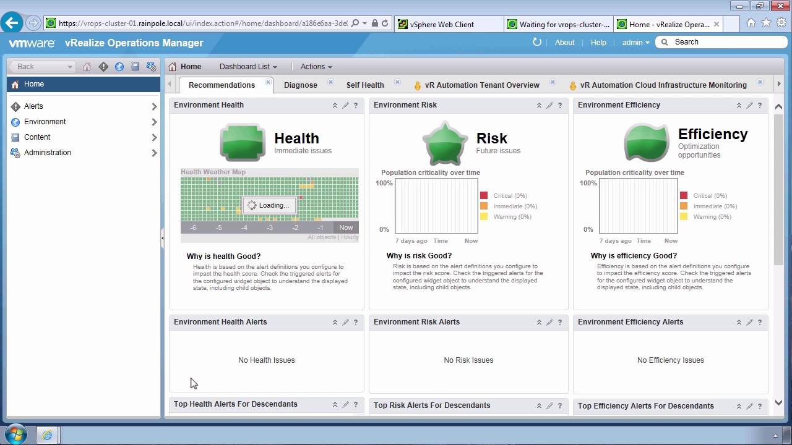Open Content via the toolbar icon
The image size is (792, 445).
135,67
